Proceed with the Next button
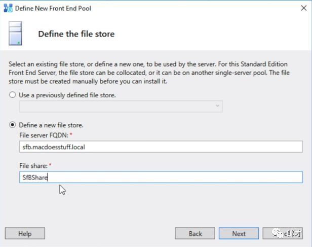Screen dimensions: 312x247 [239, 233]
